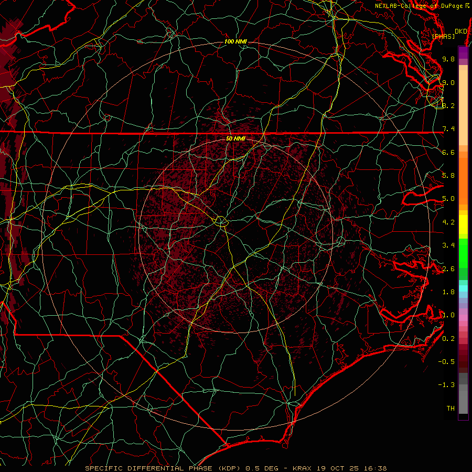Click the -1.3 scale value
Screen dimensions: 472x472
click(x=446, y=385)
